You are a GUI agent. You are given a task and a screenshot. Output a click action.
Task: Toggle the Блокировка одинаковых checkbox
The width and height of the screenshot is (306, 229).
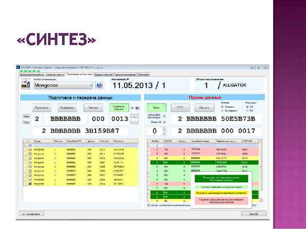pyautogui.click(x=164, y=116)
